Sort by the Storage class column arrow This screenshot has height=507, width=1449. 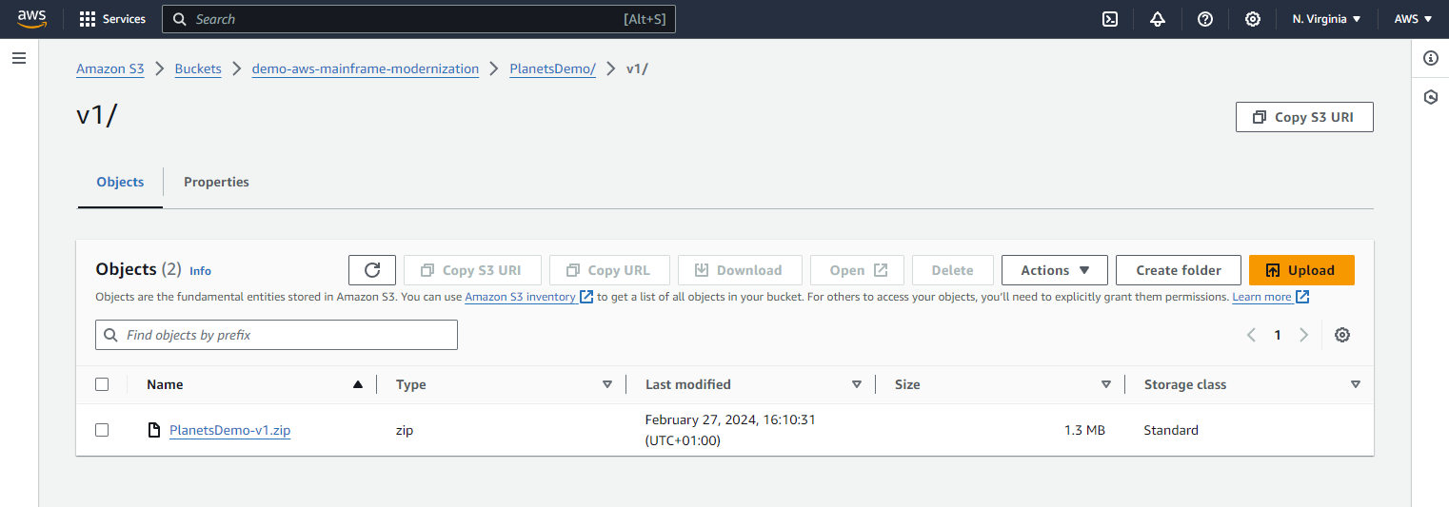(x=1356, y=384)
